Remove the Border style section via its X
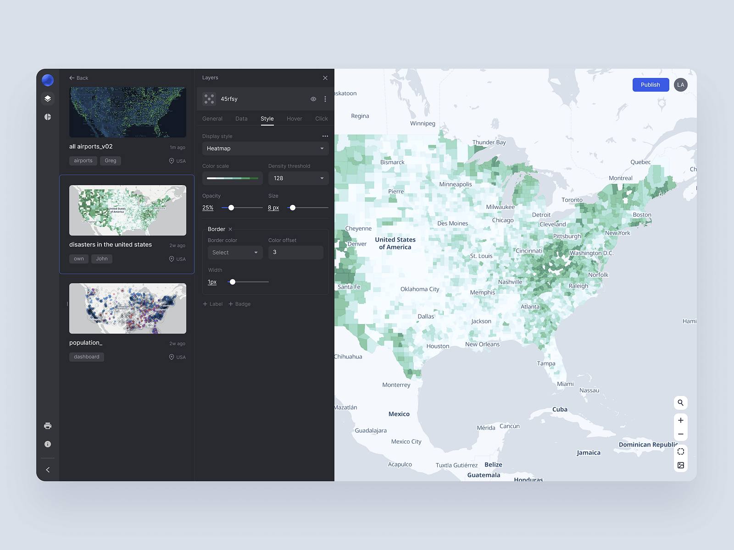The width and height of the screenshot is (734, 550). click(x=230, y=229)
